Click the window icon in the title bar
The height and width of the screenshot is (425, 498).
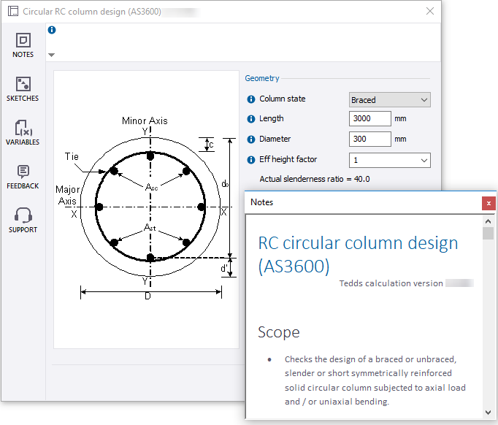point(13,12)
